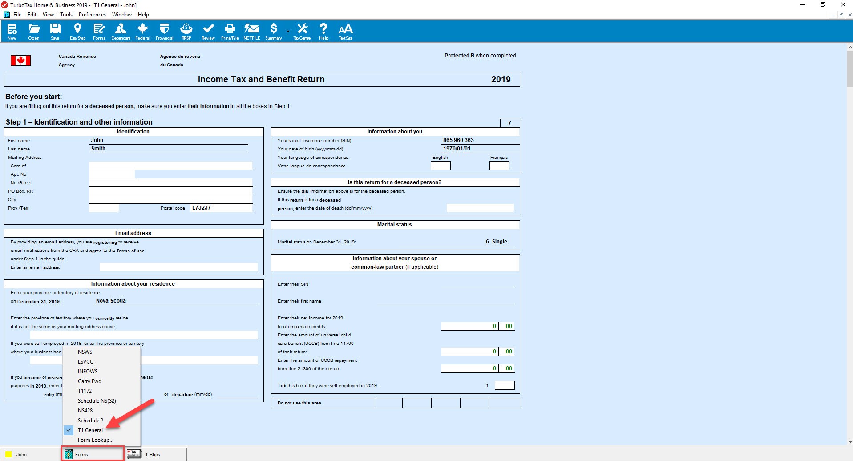This screenshot has width=853, height=461.
Task: Open Form Lookup... entry
Action: coord(101,440)
